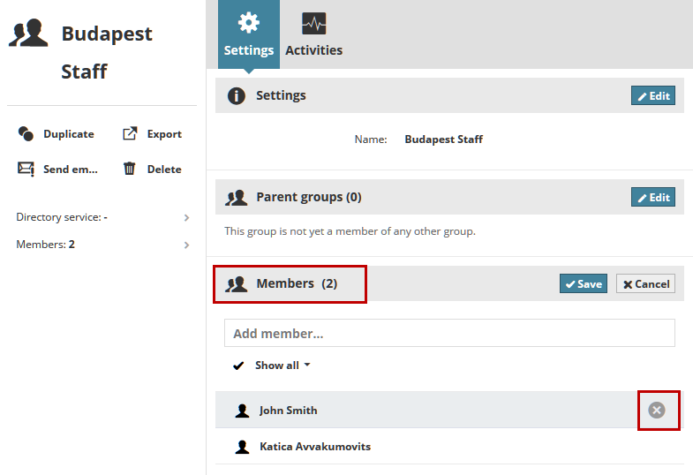Switch to the Activities tab

tap(313, 35)
